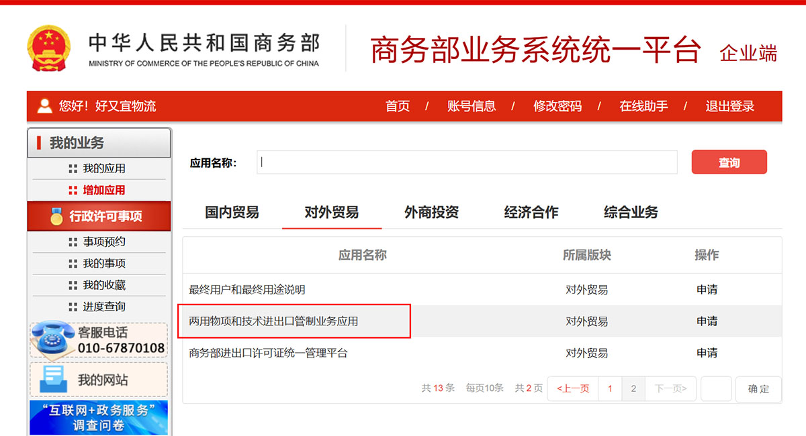Click the 共13条 total records text
This screenshot has width=806, height=436.
tap(438, 388)
